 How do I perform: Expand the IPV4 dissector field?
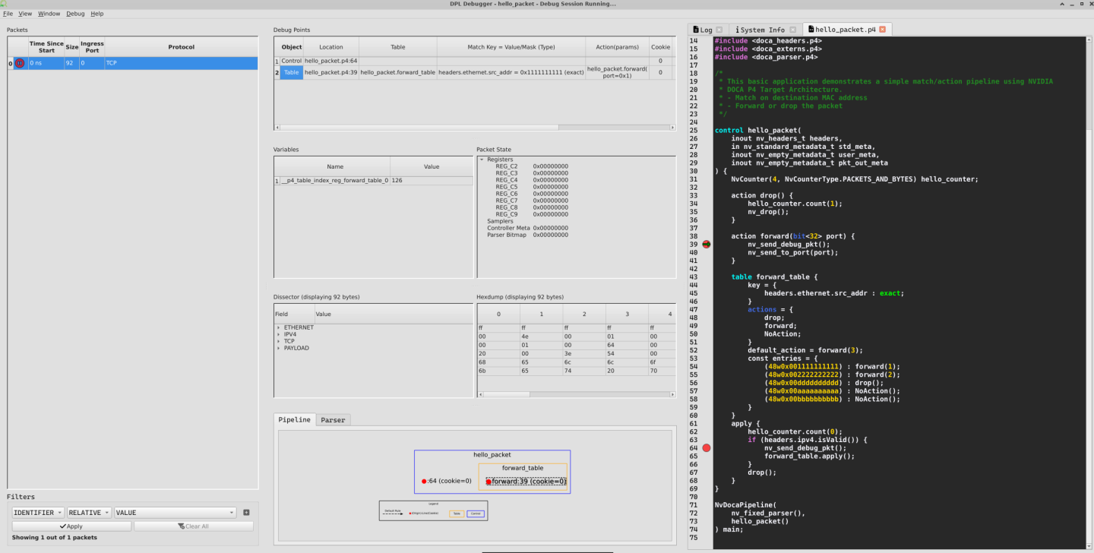(279, 334)
